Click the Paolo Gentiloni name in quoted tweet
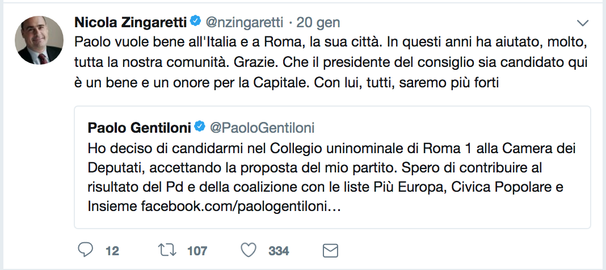606x270 pixels. (139, 126)
